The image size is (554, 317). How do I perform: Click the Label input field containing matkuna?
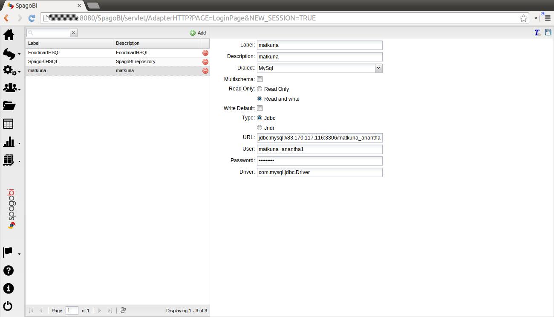pos(320,45)
